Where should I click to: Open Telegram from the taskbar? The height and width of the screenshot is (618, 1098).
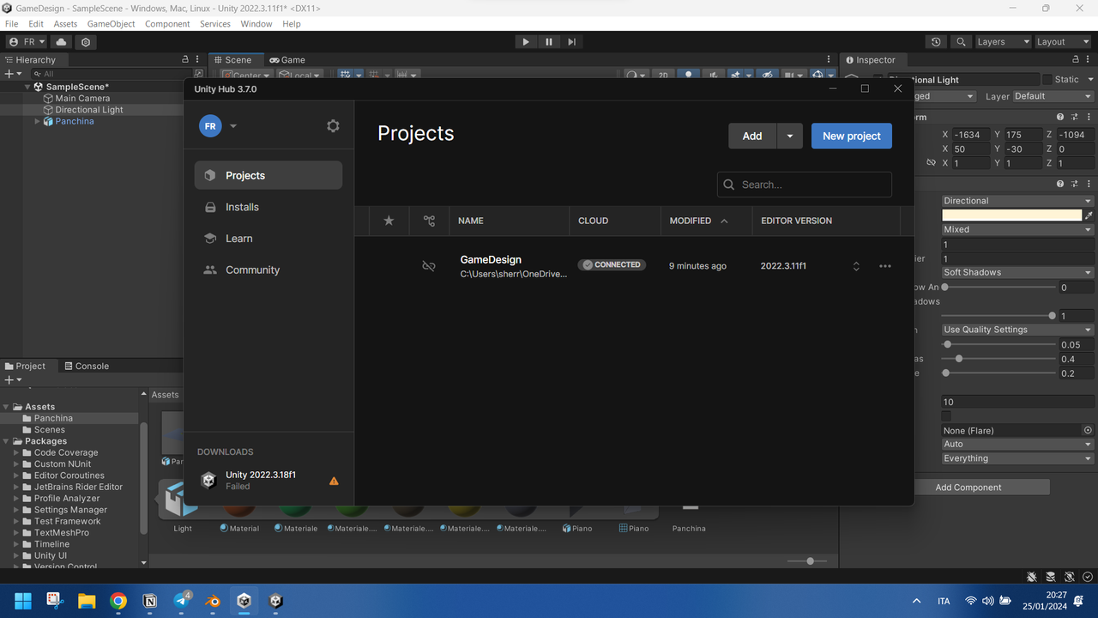coord(182,601)
